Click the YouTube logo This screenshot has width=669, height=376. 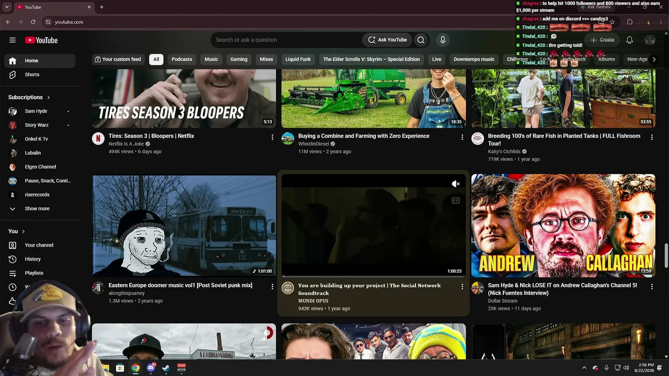tap(41, 40)
